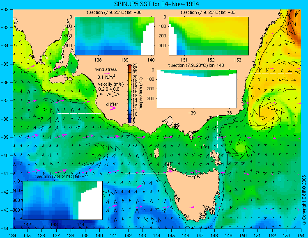Open the lat=-41 temperature section plot

point(63,200)
